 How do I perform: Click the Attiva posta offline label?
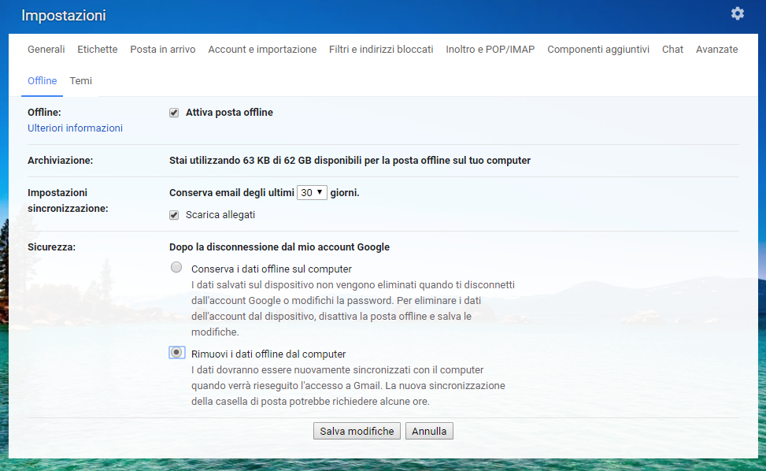pos(229,113)
